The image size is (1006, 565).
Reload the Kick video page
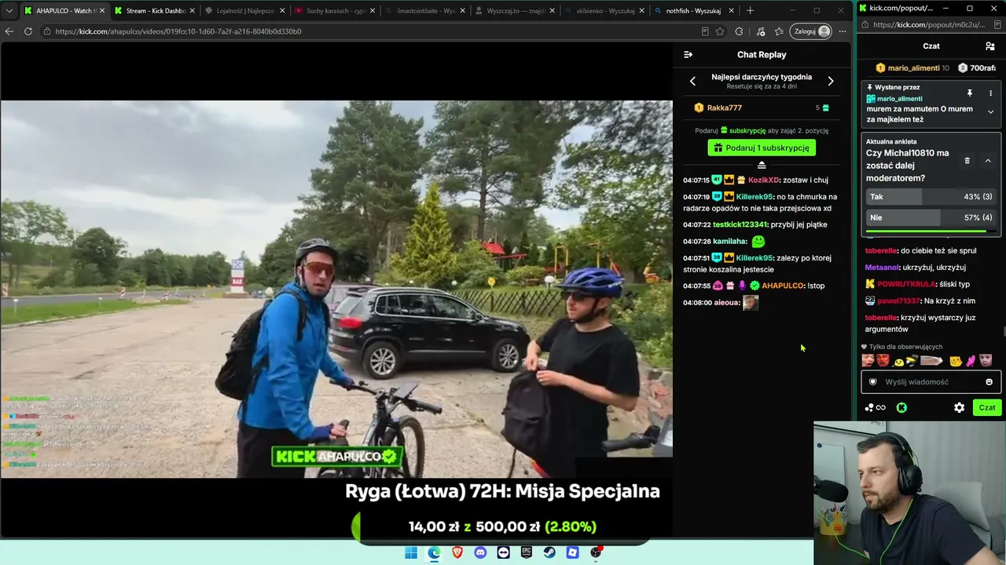(28, 31)
